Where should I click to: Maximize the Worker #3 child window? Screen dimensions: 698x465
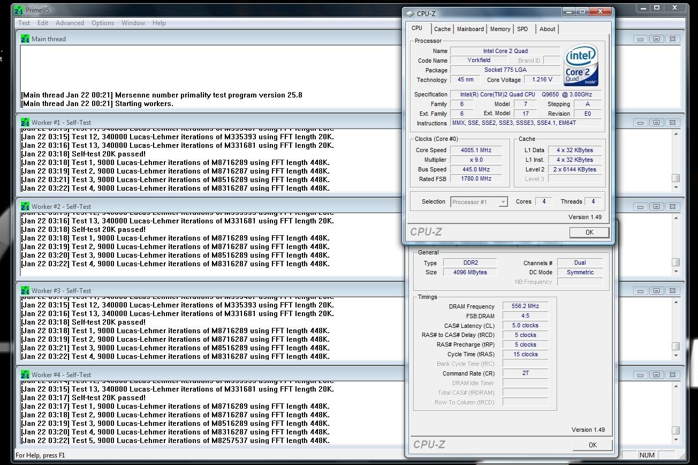pos(657,290)
